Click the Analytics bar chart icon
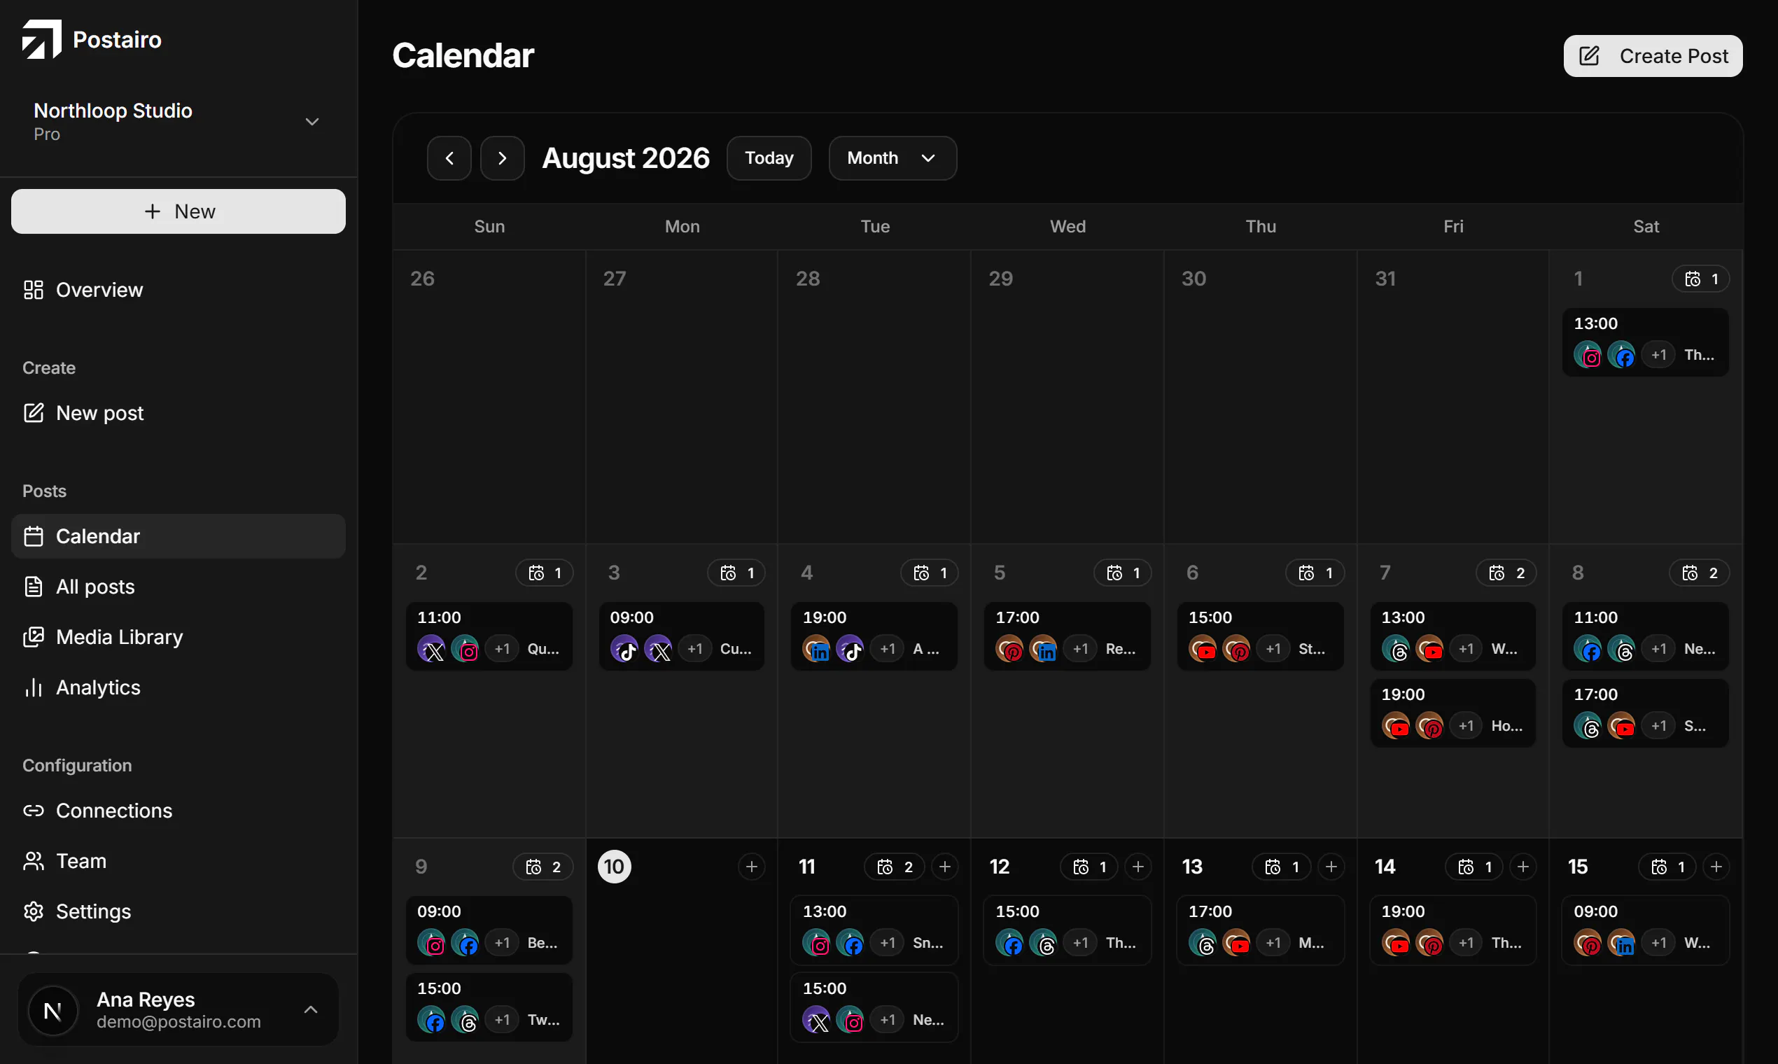This screenshot has width=1778, height=1064. coord(34,687)
